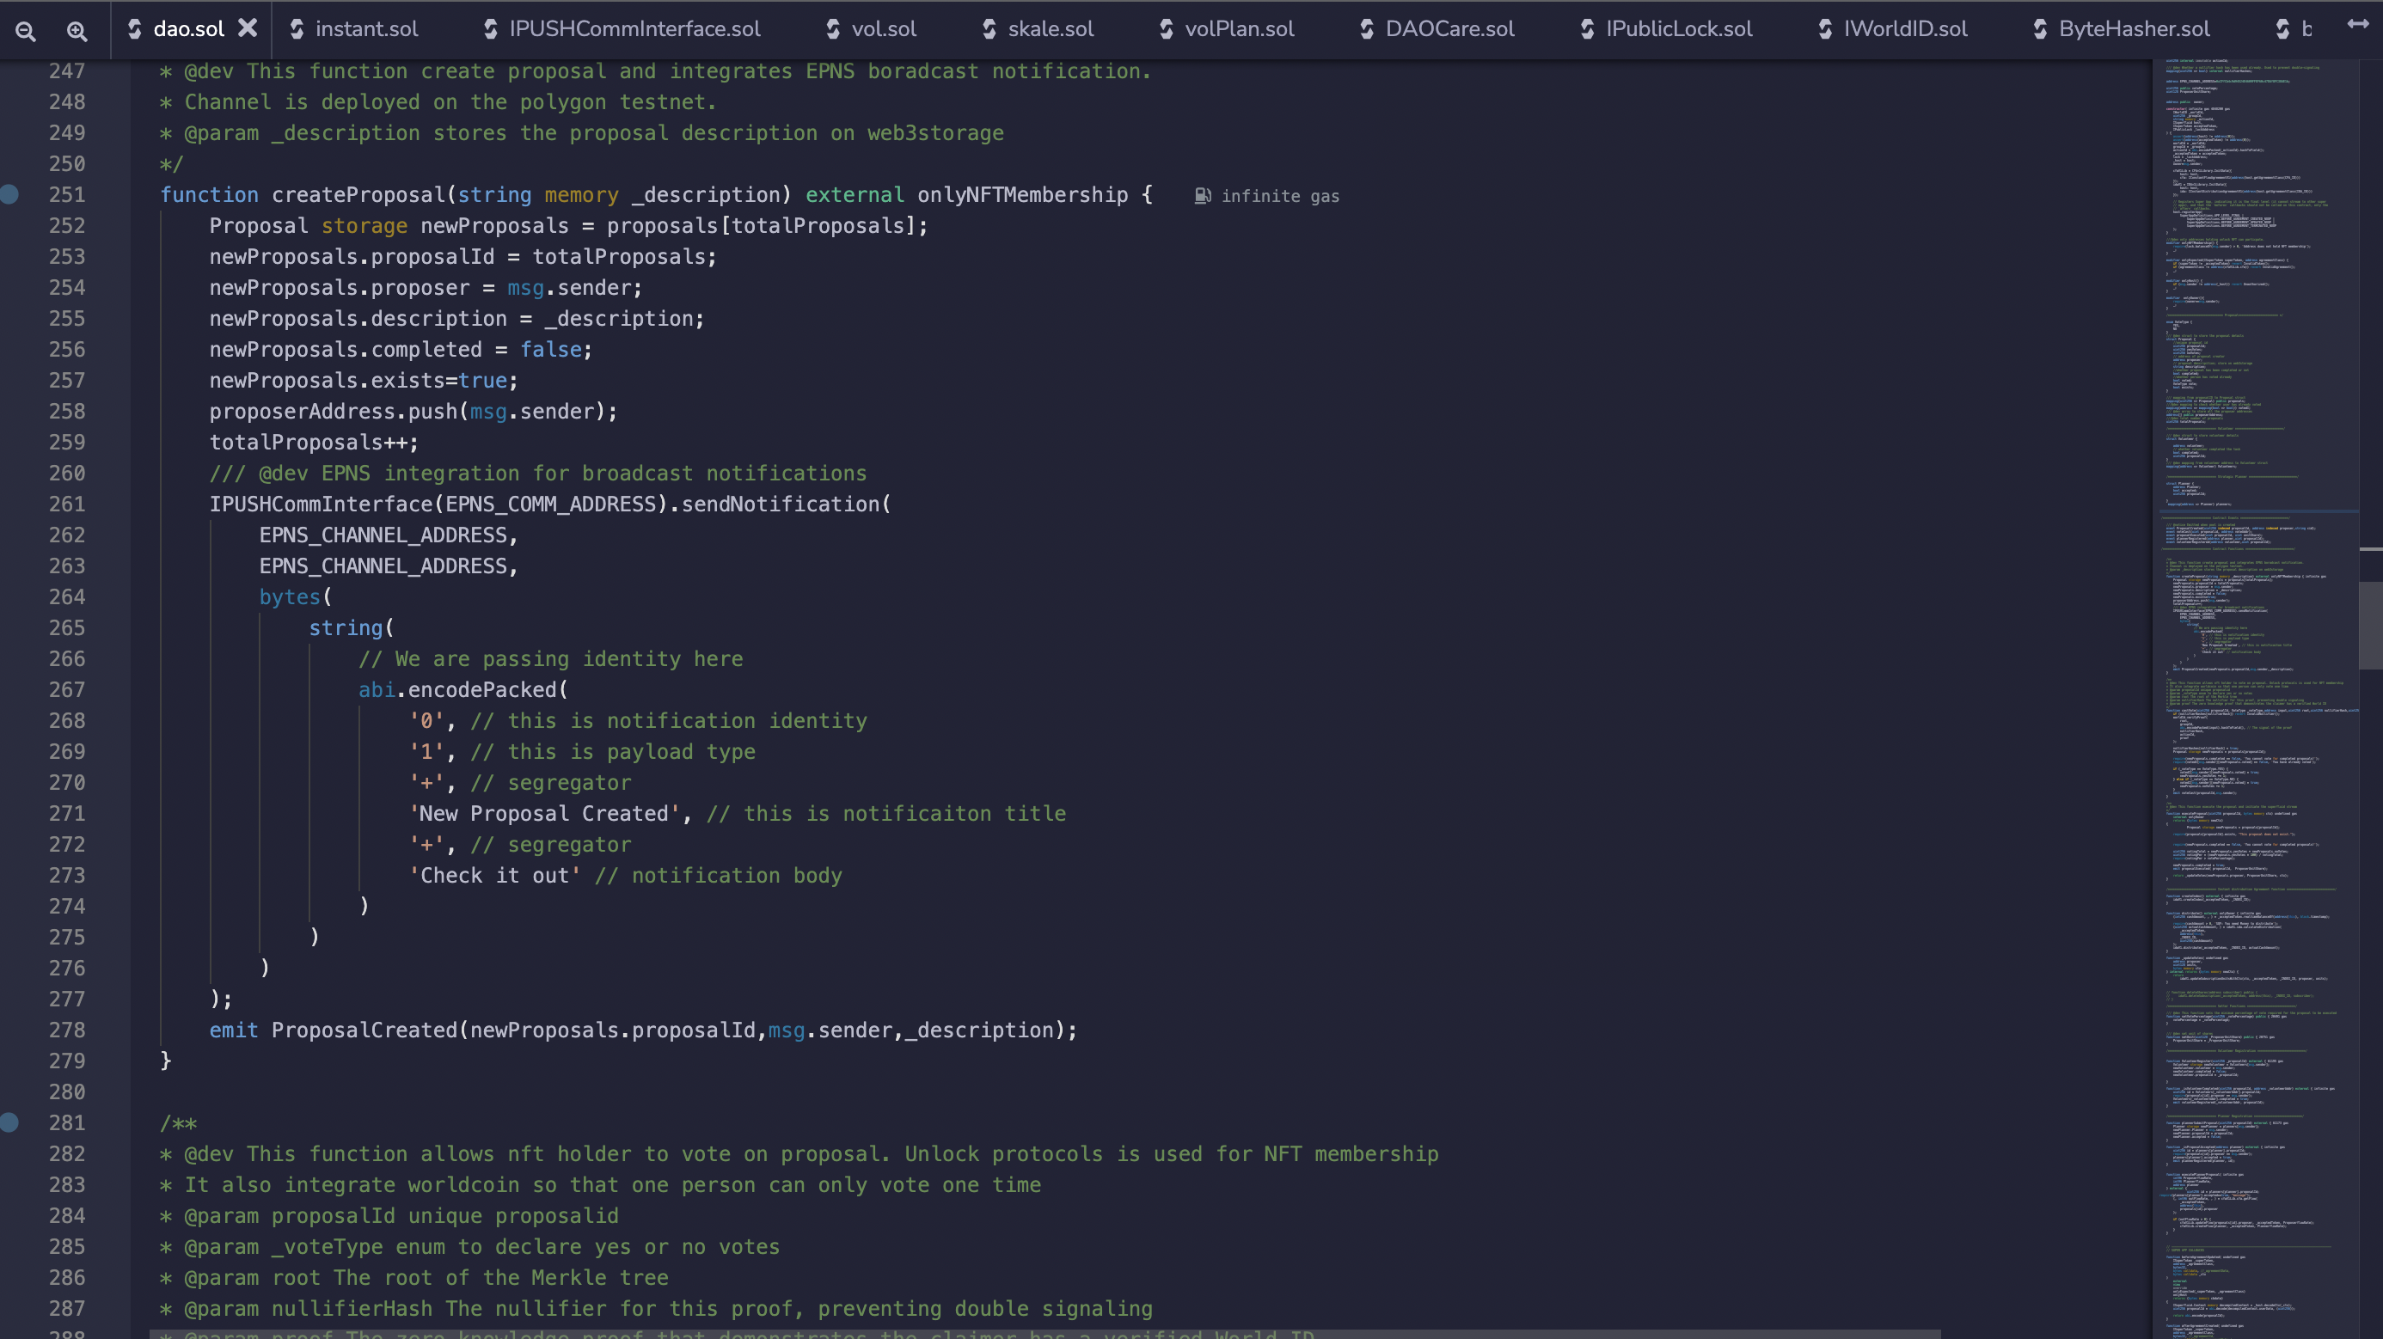Viewport: 2383px width, 1339px height.
Task: Click the 'New Proposal Created' string
Action: [x=544, y=814]
